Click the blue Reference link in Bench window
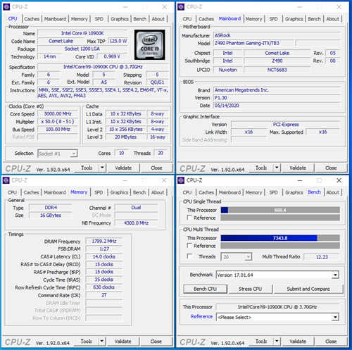352x350 pixels. [x=201, y=316]
